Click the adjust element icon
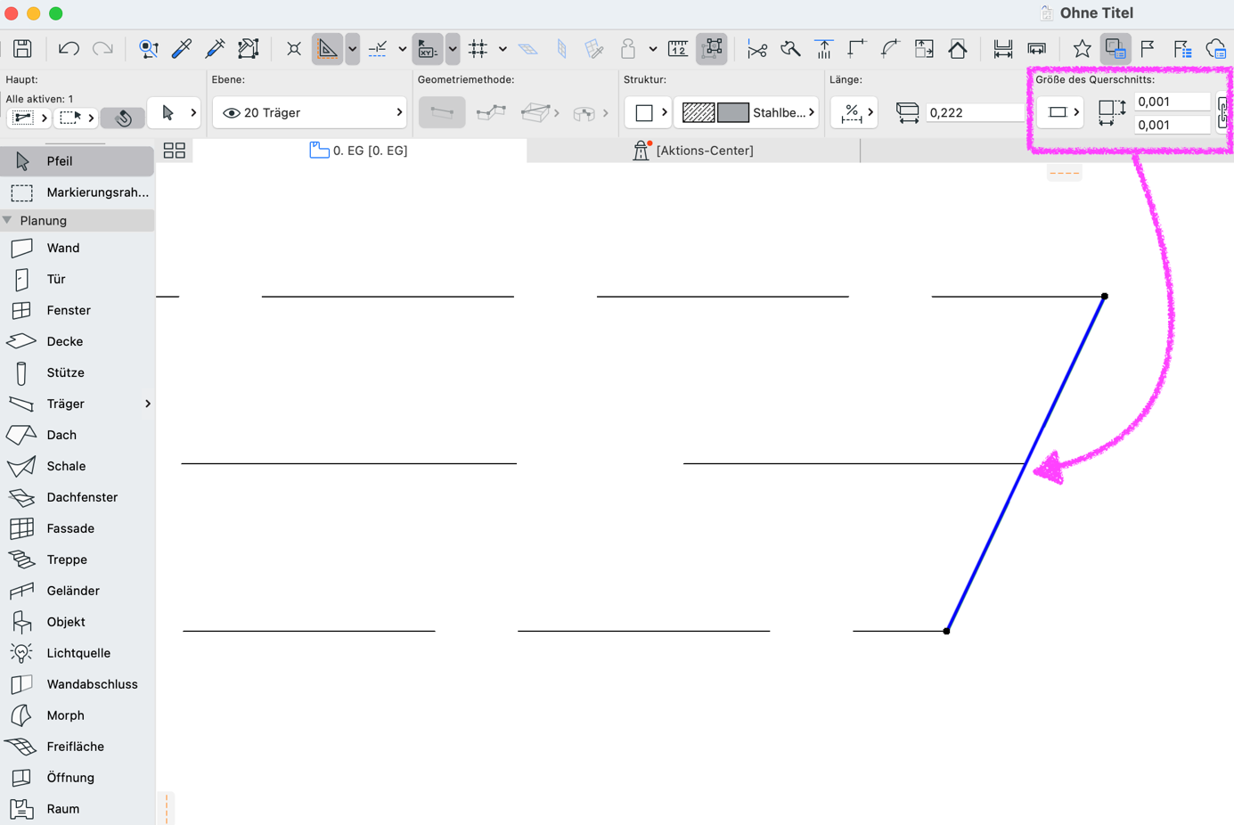This screenshot has height=825, width=1234. 824,49
